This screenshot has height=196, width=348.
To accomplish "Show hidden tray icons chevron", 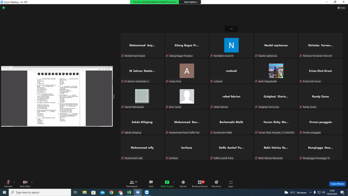I will coord(310,192).
